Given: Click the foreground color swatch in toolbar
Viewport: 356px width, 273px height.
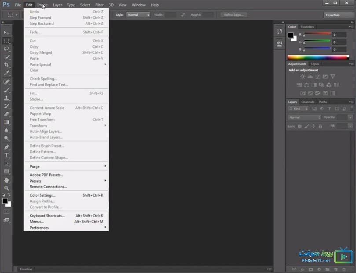Looking at the screenshot, I should (5, 201).
